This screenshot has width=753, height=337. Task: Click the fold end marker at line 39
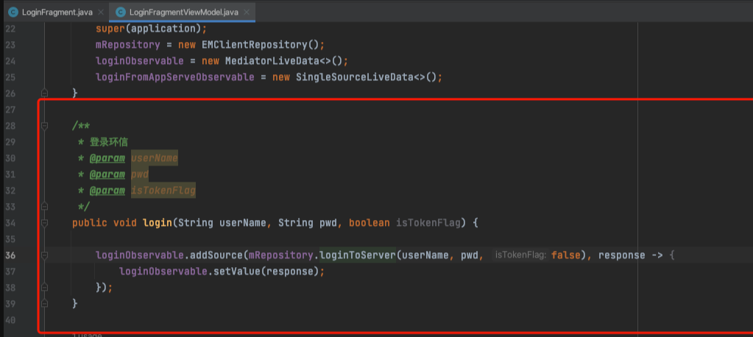45,304
